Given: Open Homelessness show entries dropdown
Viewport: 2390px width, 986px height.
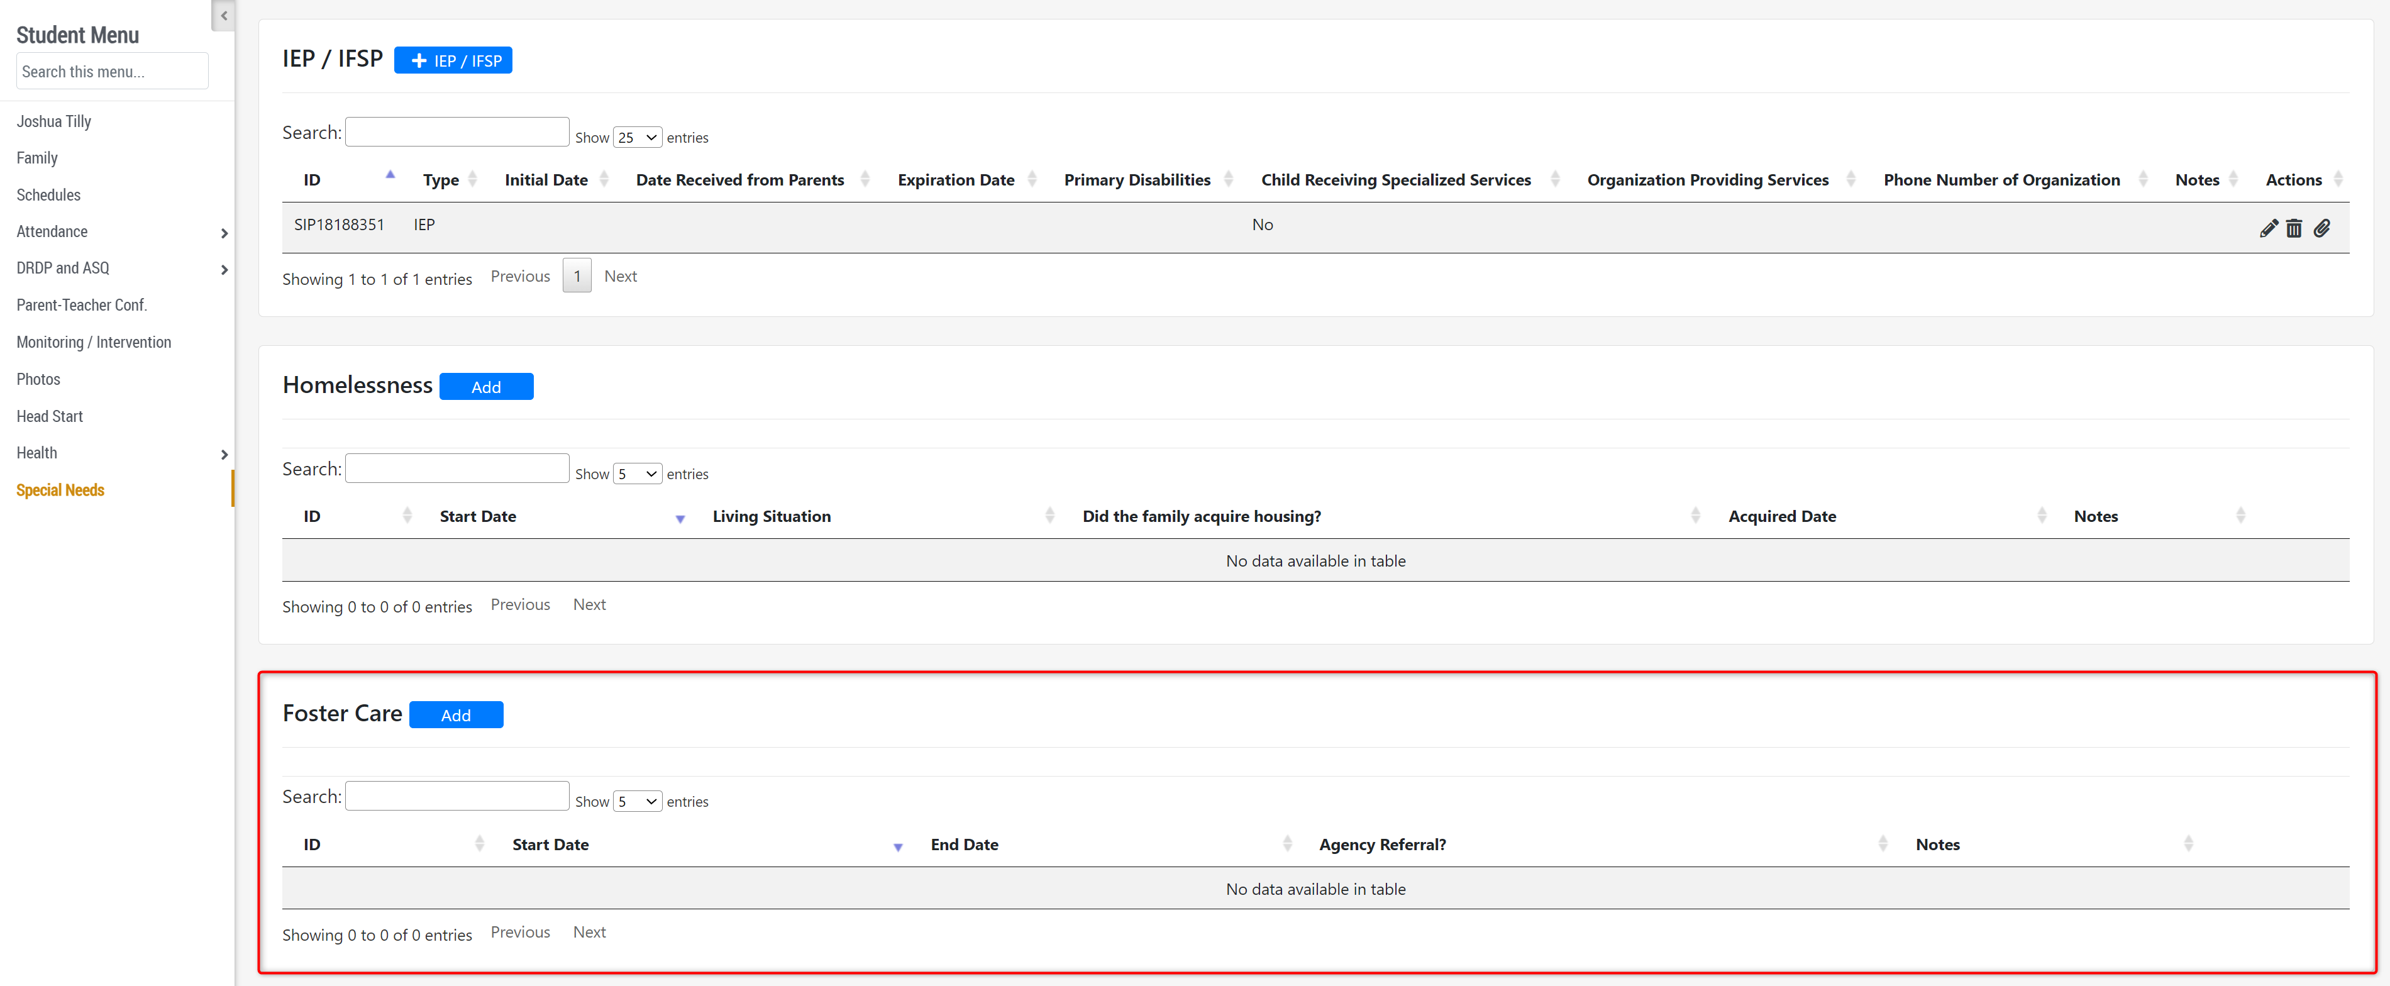Looking at the screenshot, I should click(x=638, y=474).
